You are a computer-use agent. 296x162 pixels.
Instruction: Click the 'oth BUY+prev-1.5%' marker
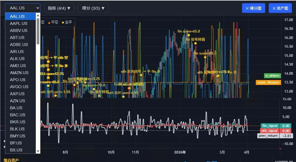click(55, 92)
